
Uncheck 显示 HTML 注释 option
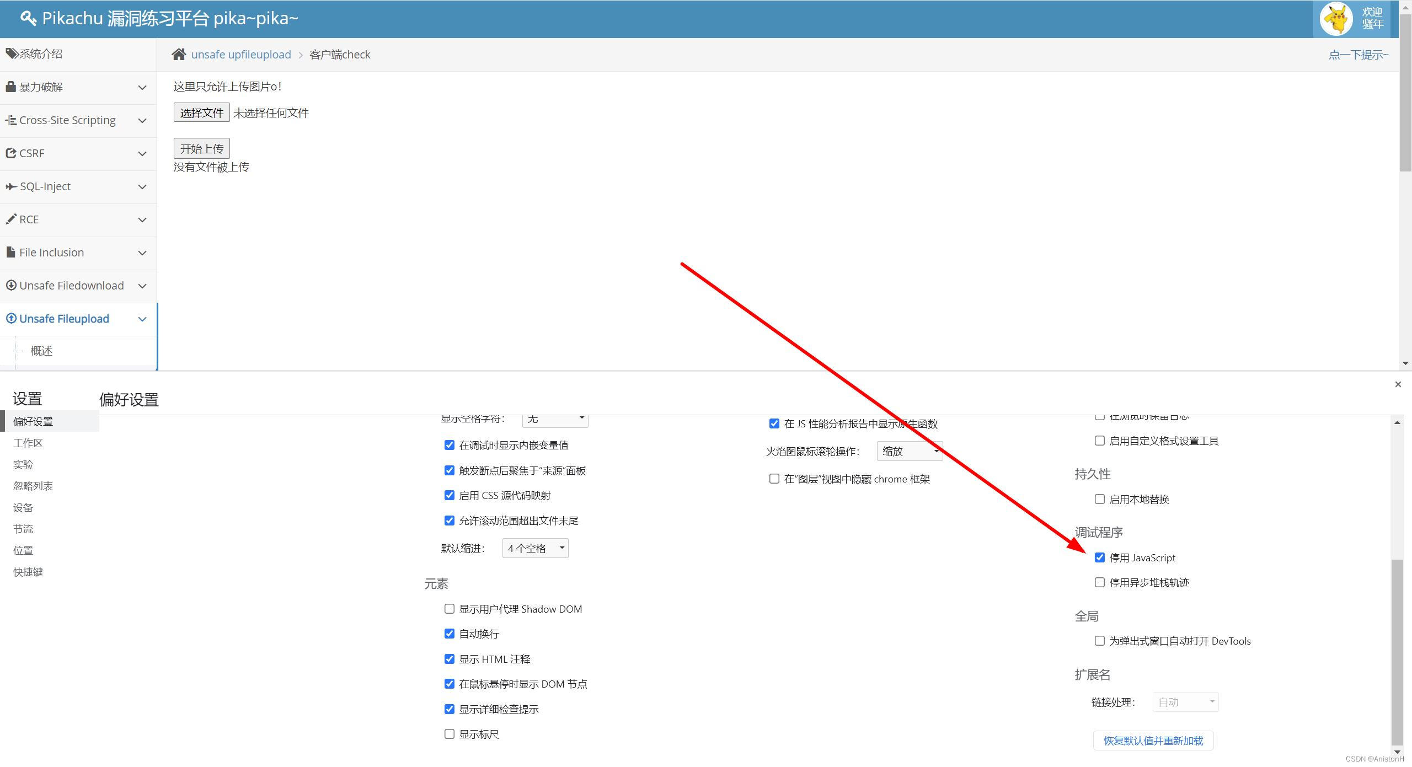450,659
